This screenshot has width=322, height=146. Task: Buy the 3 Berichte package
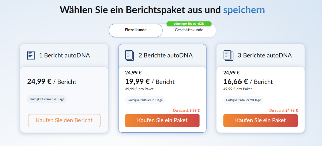click(260, 120)
